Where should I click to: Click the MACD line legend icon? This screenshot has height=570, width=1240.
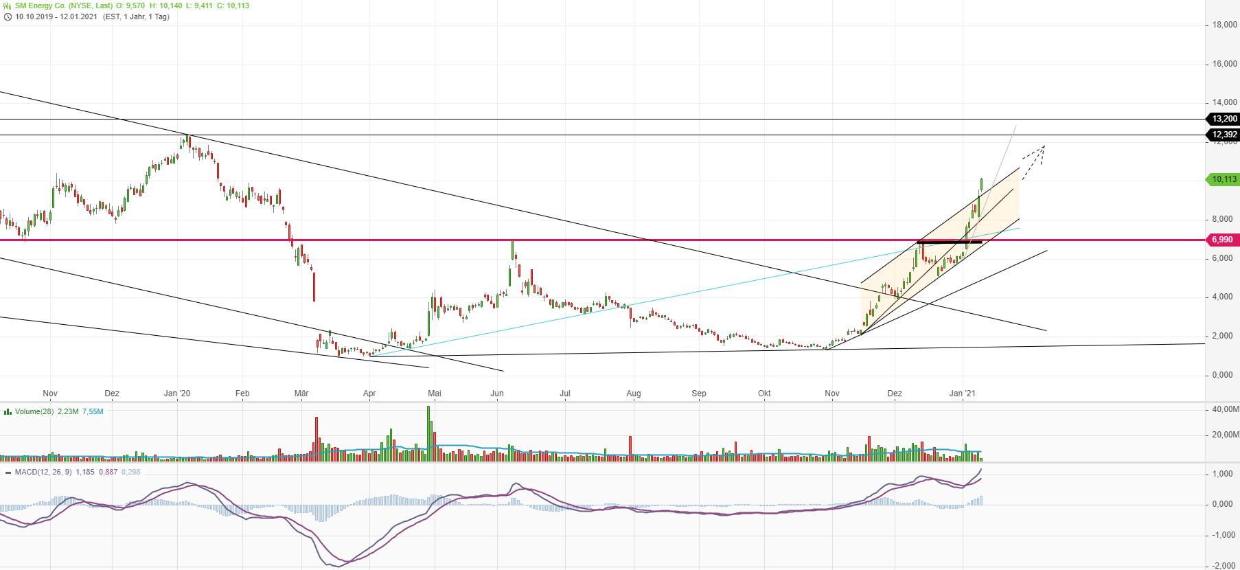pos(8,472)
